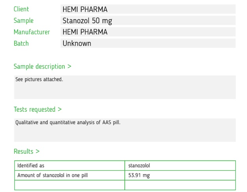Click the Client field showing HEMI PHARMA
The height and width of the screenshot is (192, 247).
click(x=148, y=9)
